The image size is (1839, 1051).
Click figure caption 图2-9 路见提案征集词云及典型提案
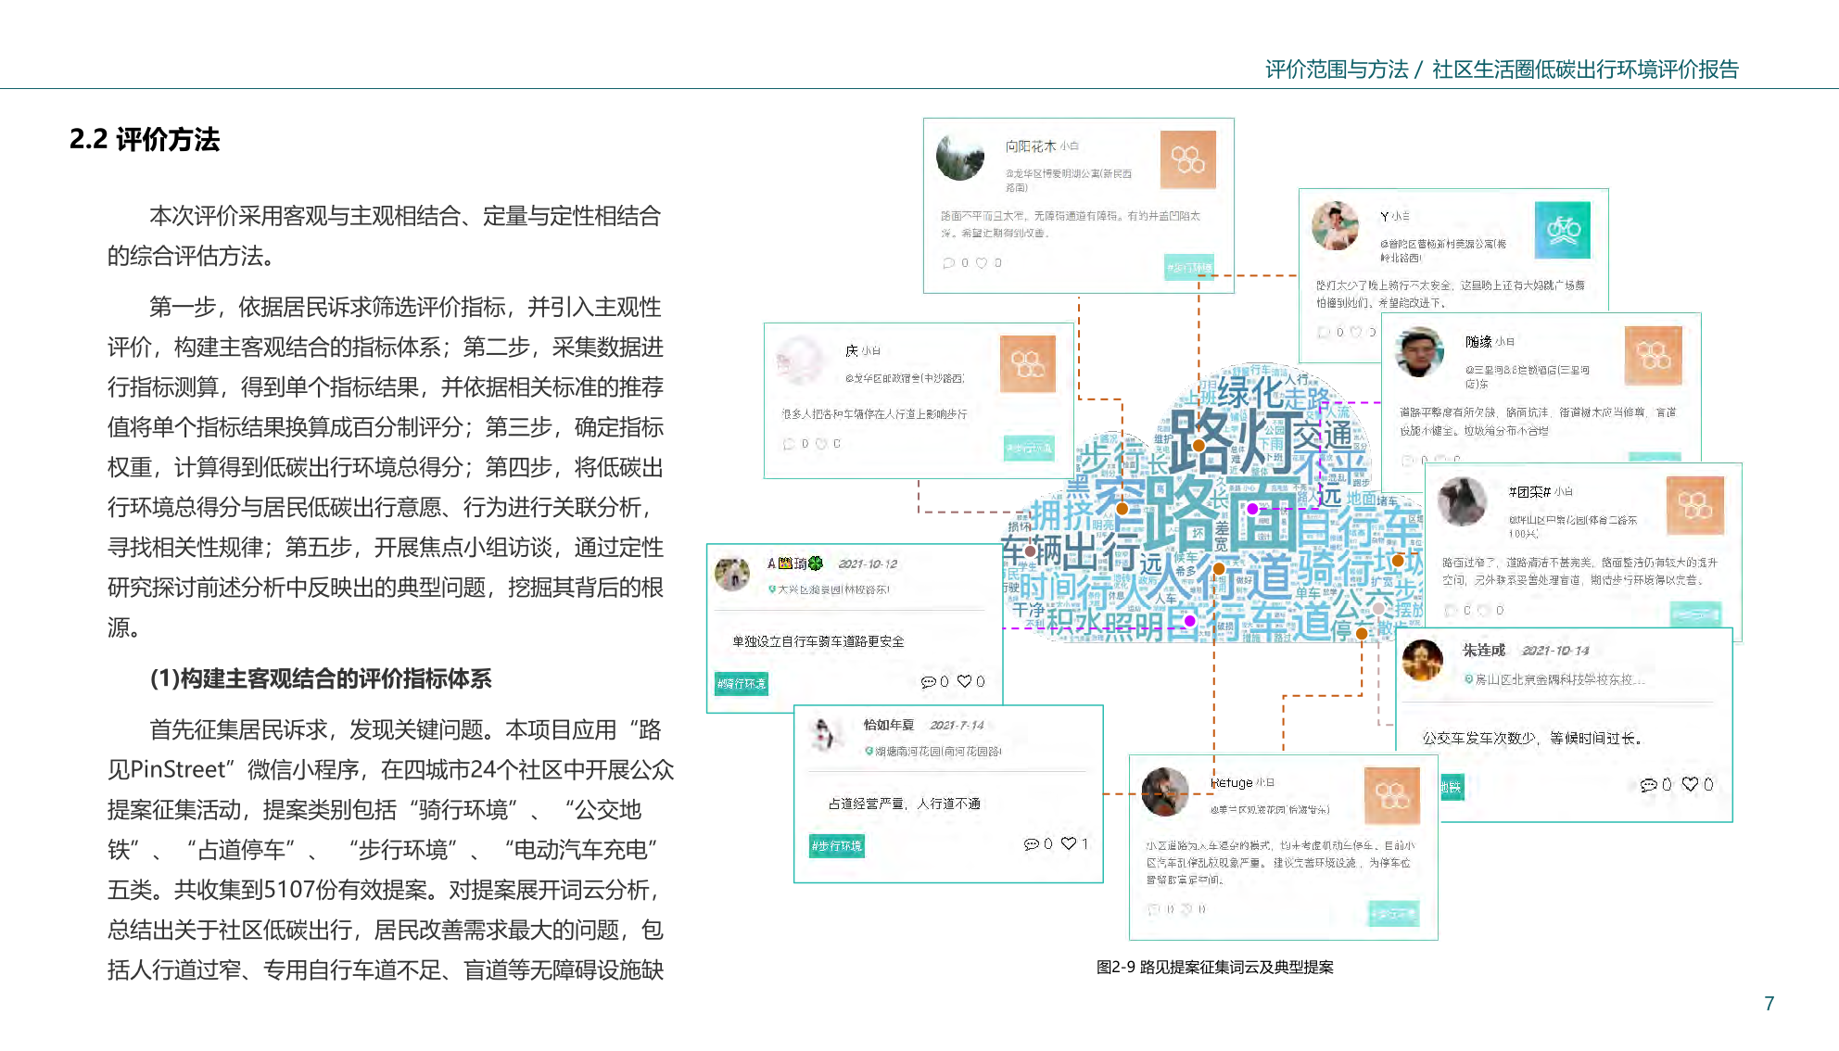coord(1214,967)
